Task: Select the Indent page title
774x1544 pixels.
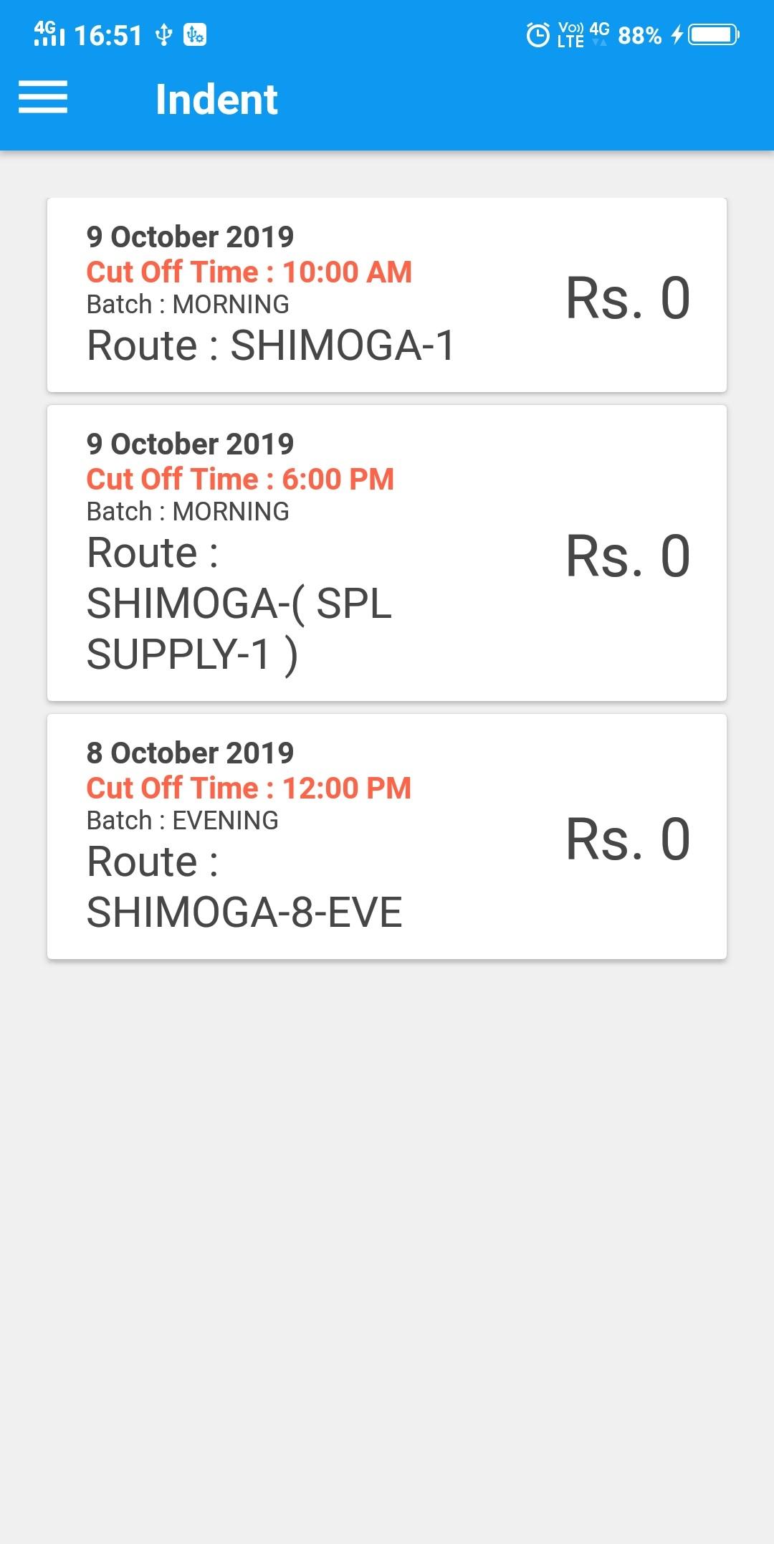Action: pyautogui.click(x=216, y=99)
